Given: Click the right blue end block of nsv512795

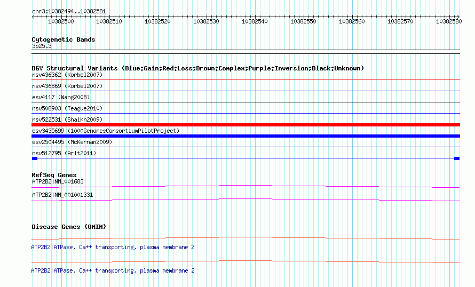Looking at the screenshot, I should pos(457,158).
